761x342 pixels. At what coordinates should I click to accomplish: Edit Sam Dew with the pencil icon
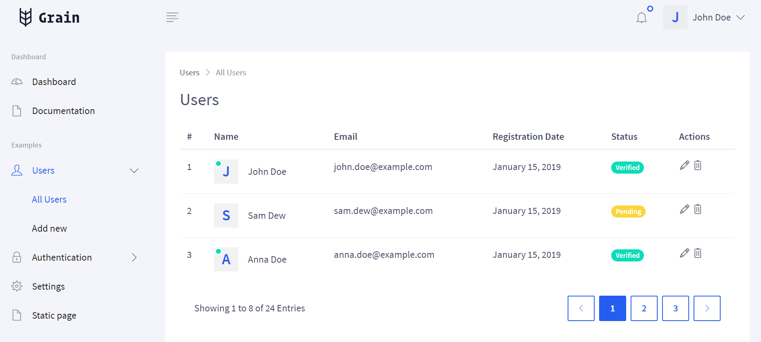pyautogui.click(x=684, y=209)
